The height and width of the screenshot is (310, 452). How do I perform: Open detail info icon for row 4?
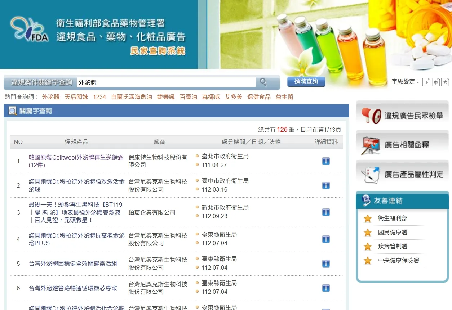[x=326, y=239]
